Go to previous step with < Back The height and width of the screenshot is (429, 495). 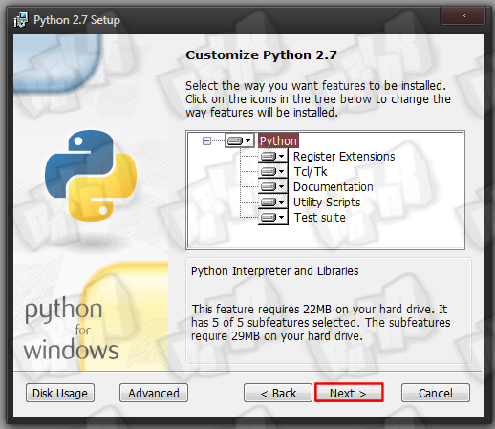[x=278, y=393]
